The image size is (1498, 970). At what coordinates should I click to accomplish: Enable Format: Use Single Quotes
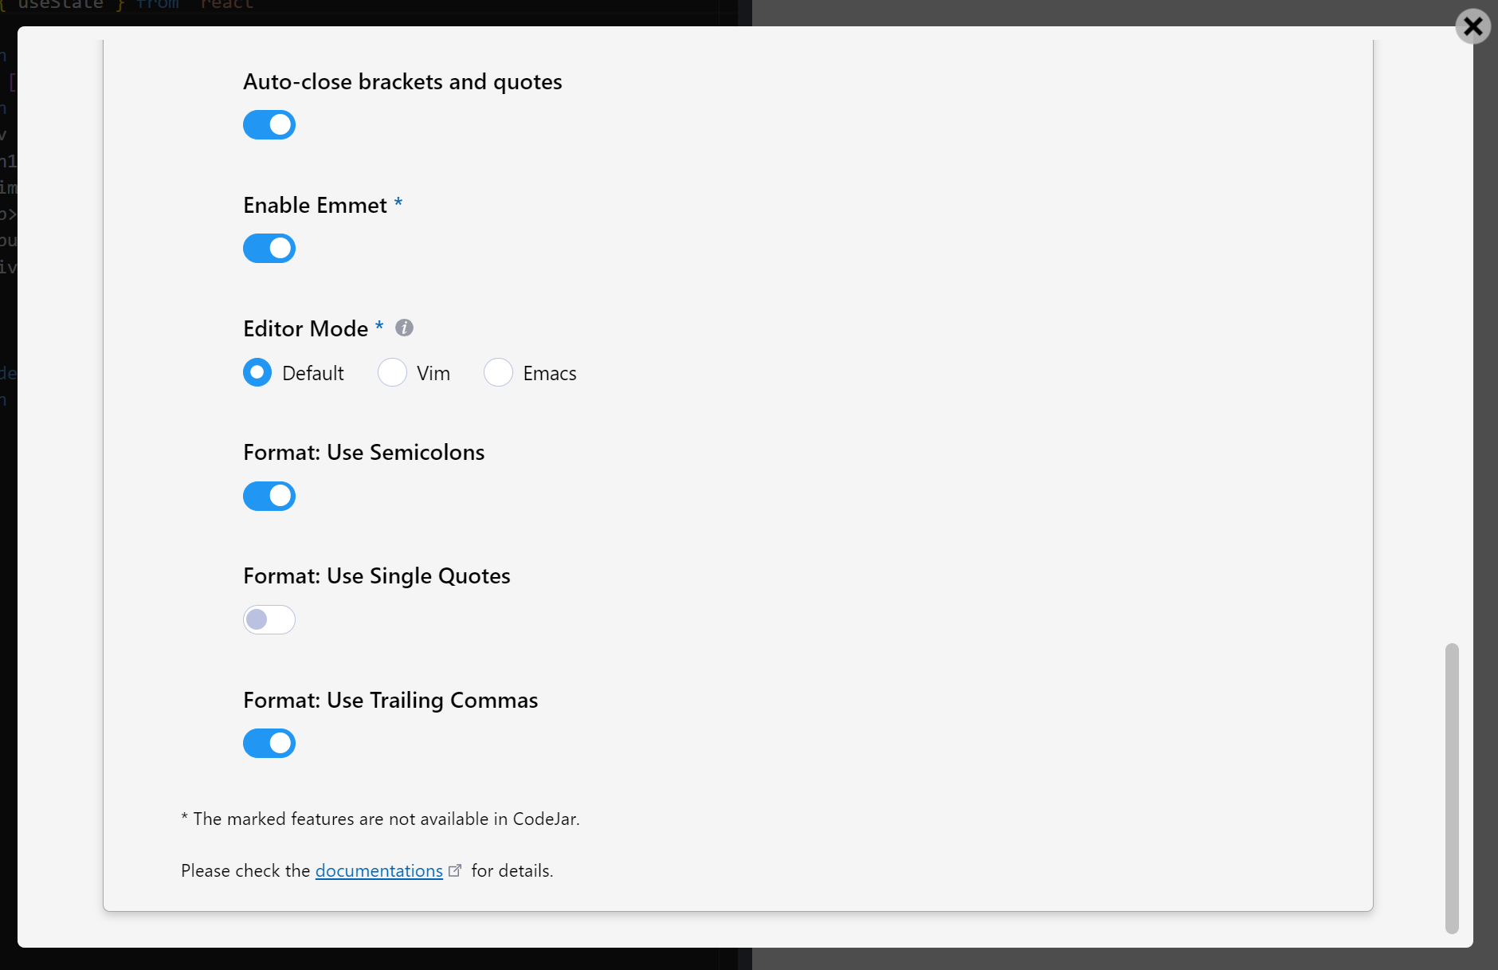coord(269,619)
